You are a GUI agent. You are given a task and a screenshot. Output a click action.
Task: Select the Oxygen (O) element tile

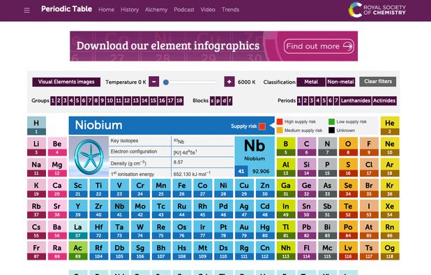pyautogui.click(x=348, y=147)
